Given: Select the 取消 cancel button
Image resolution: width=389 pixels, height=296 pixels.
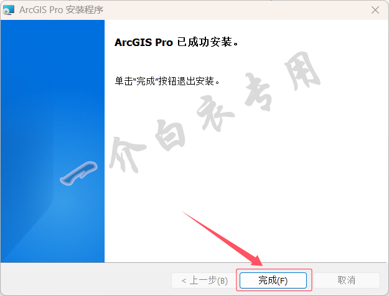Looking at the screenshot, I should [347, 280].
